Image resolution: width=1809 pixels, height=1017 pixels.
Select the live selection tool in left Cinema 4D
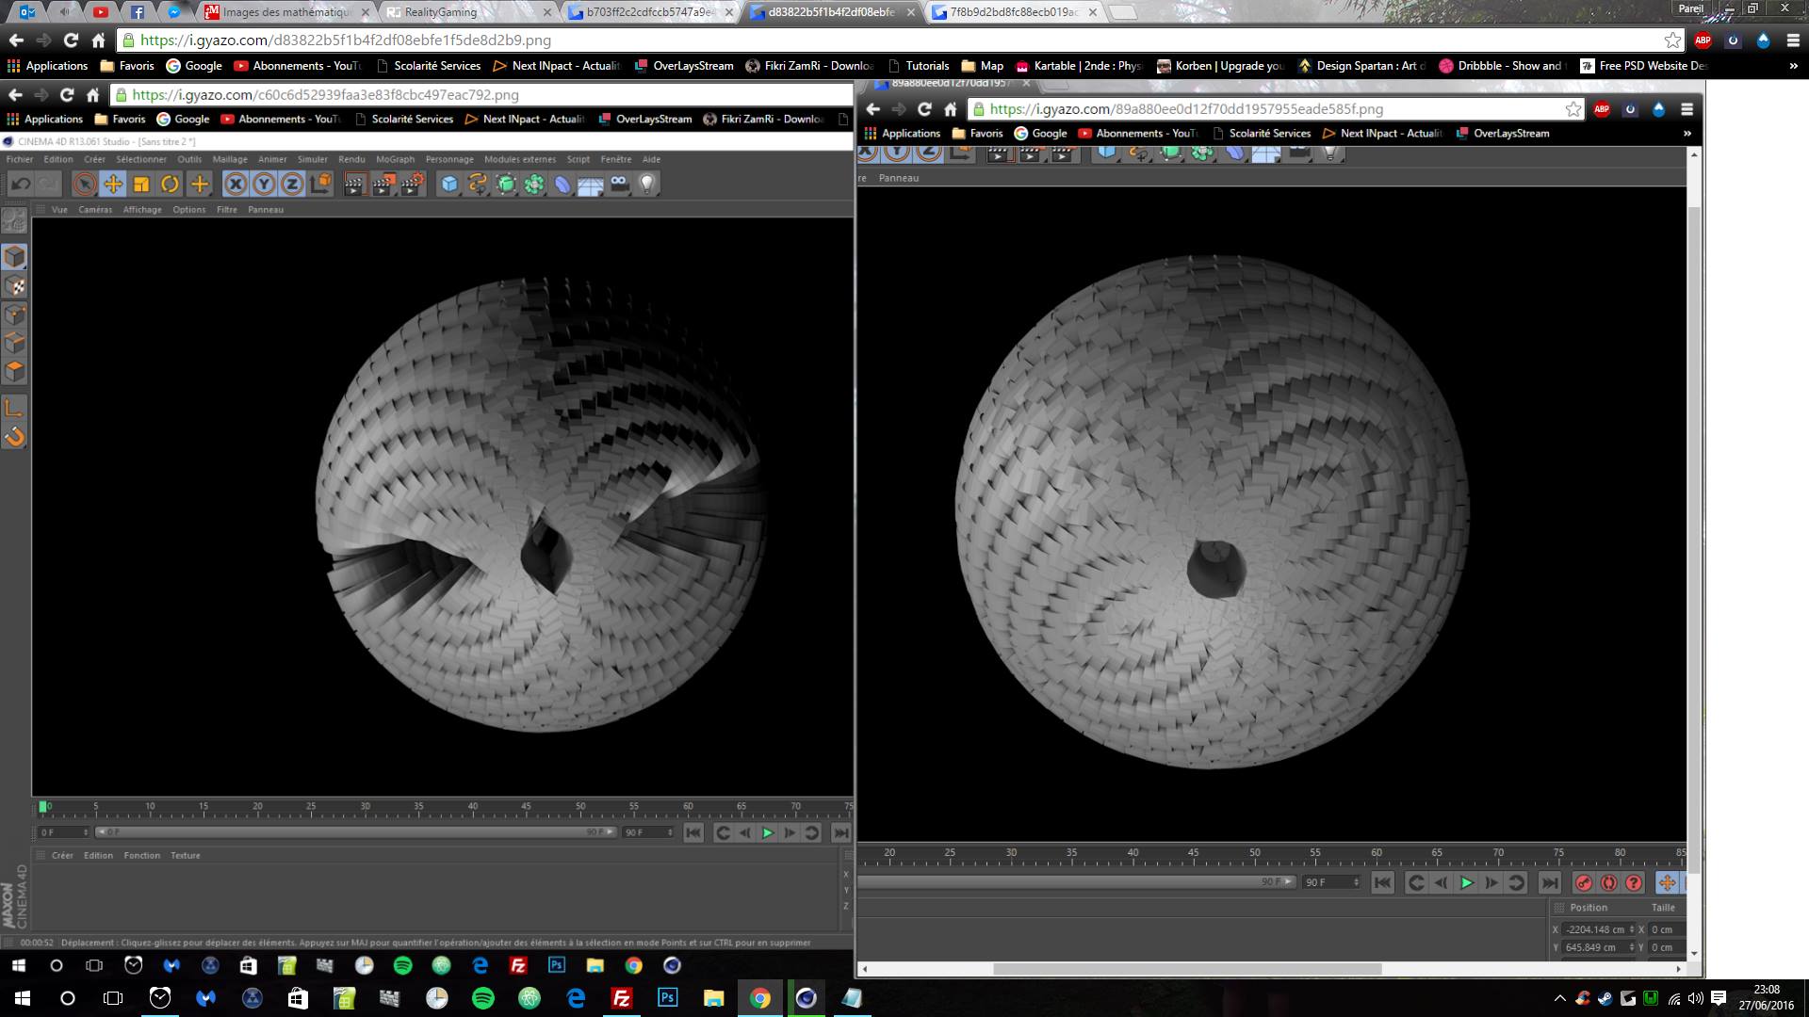(x=84, y=184)
